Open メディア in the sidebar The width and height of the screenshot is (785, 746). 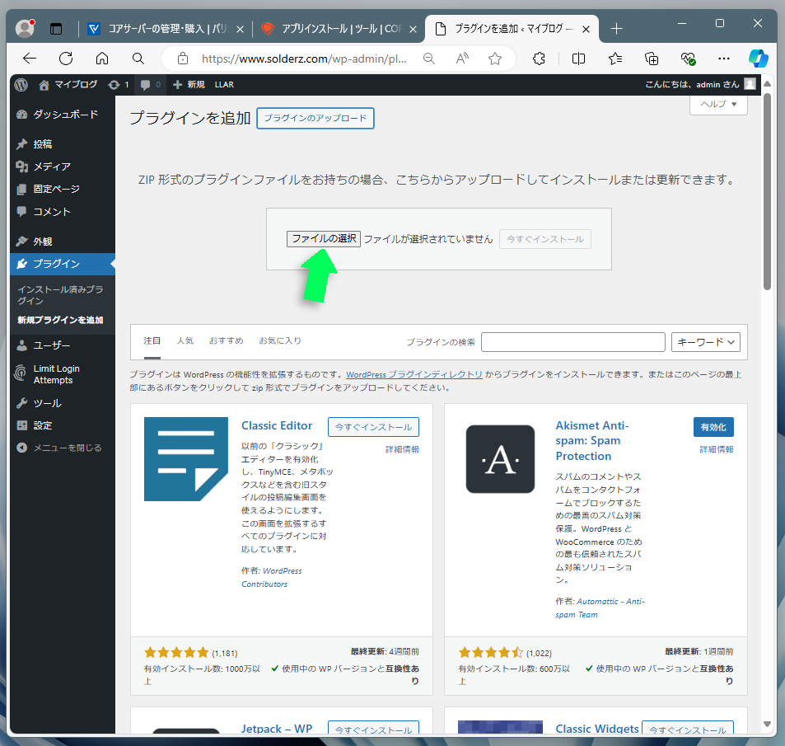(63, 167)
